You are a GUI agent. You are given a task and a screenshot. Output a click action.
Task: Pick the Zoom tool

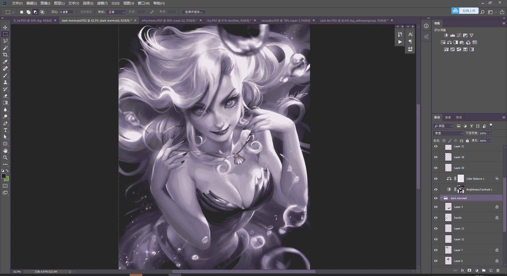[x=5, y=157]
